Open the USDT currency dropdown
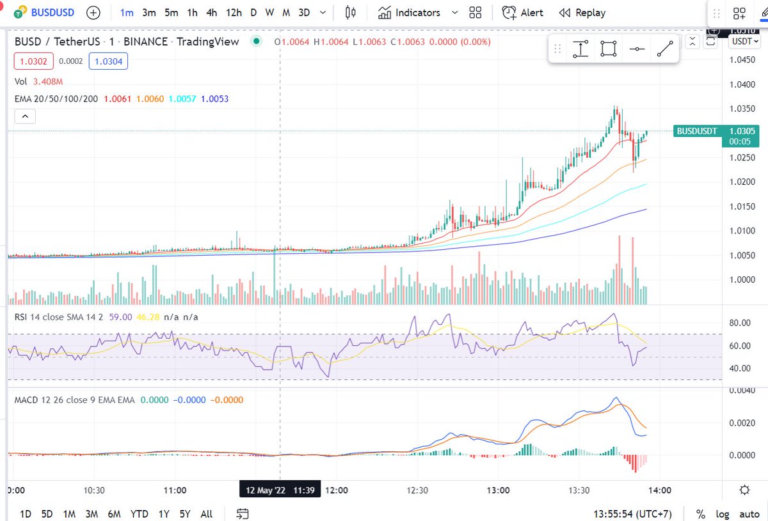 (x=746, y=42)
